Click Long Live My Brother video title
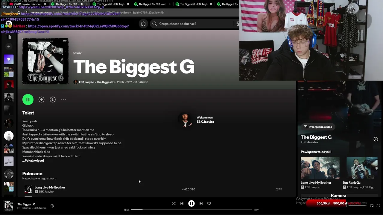Viewport: 383px width, 215px height. pos(316,183)
